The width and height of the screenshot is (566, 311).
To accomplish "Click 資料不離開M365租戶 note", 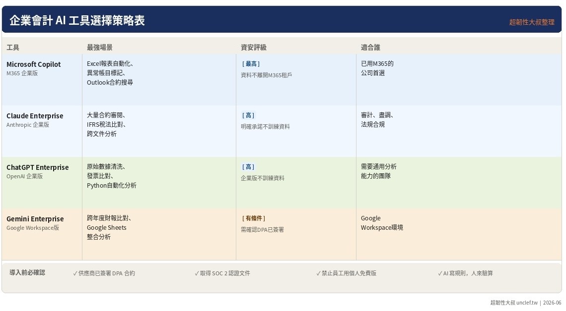I will pos(267,75).
